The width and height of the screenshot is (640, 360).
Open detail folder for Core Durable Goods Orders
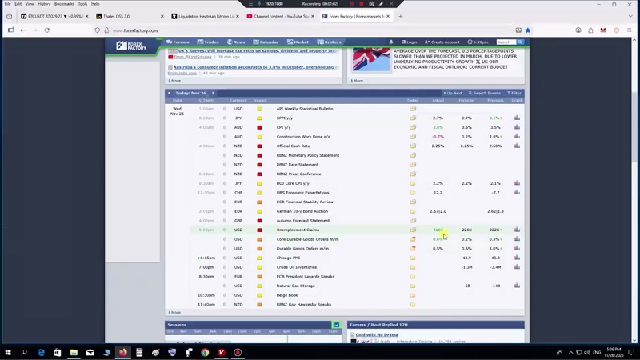coord(413,239)
